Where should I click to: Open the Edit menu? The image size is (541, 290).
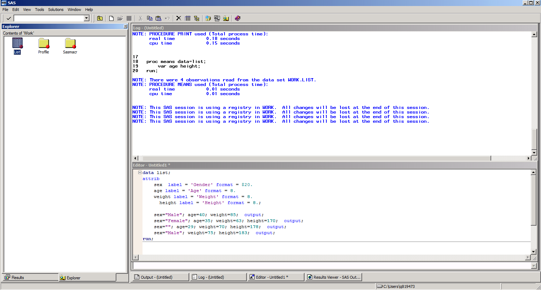tap(16, 10)
